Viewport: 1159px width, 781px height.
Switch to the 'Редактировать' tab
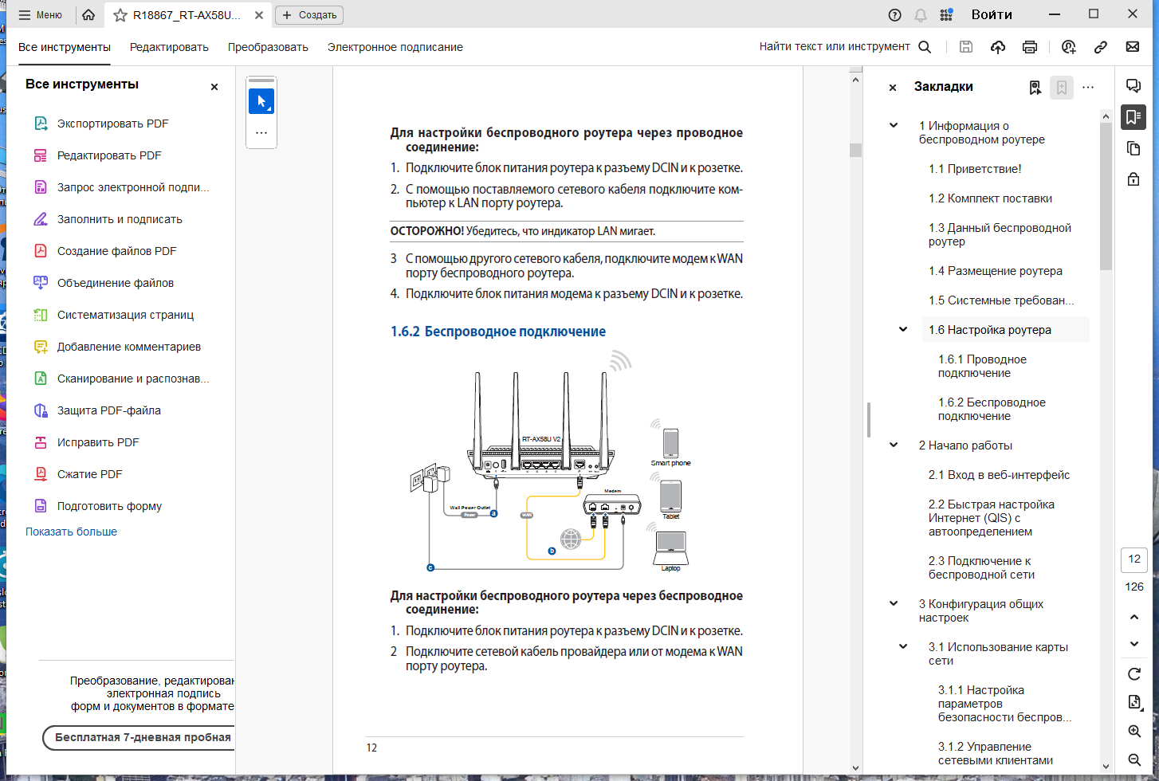point(169,47)
